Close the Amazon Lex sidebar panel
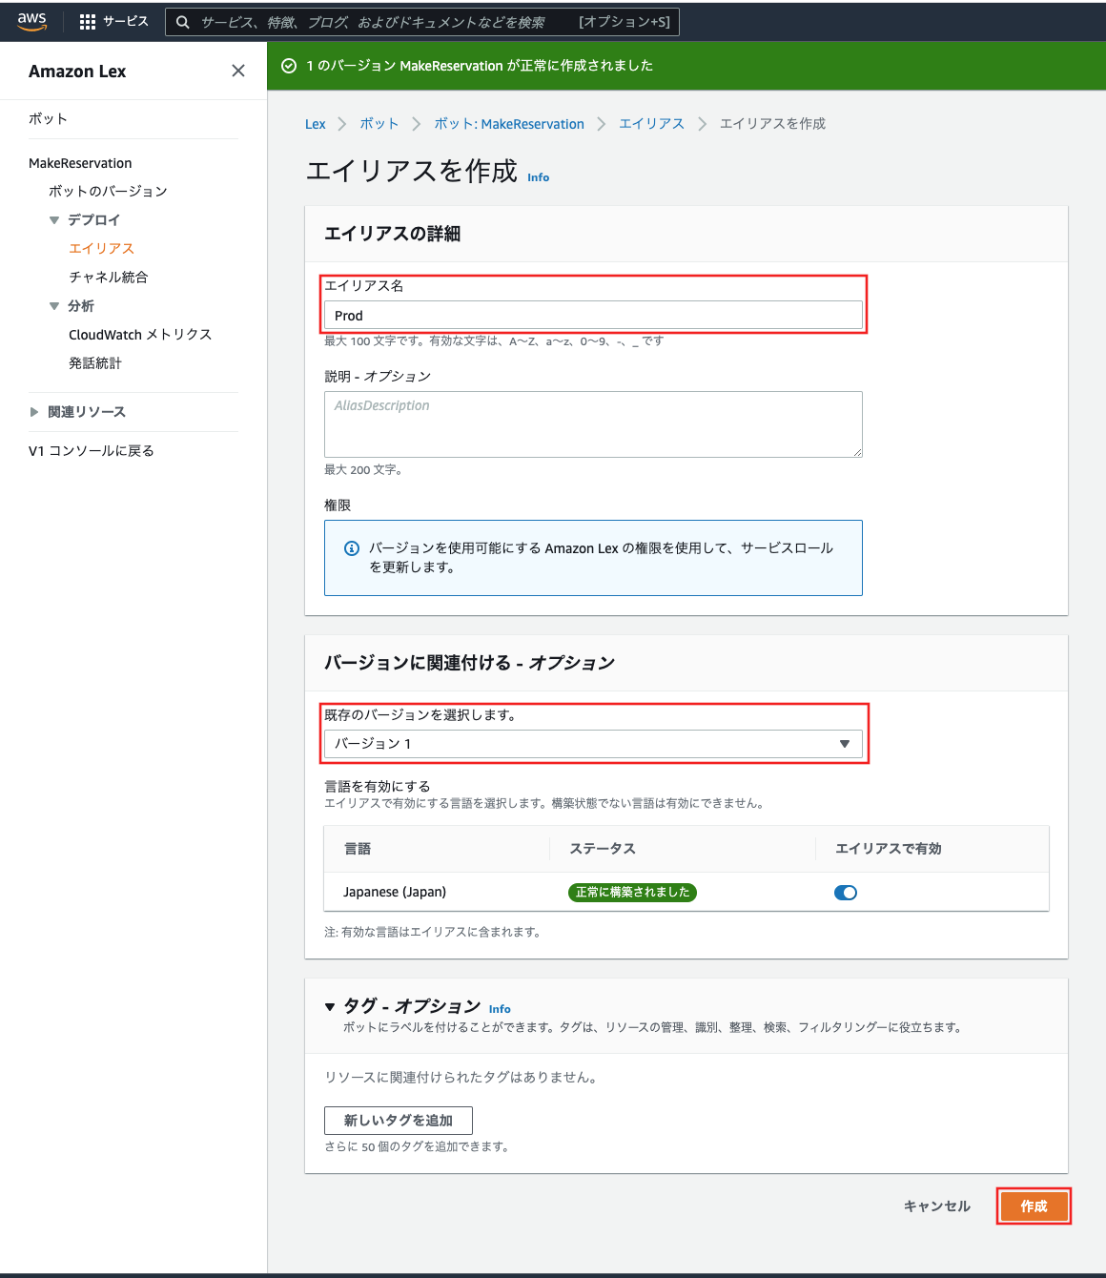Image resolution: width=1106 pixels, height=1278 pixels. pos(238,71)
